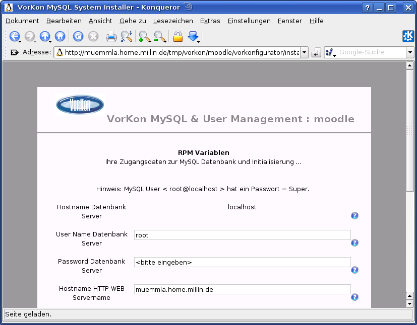Open the Dokument menu
Viewport: 417px width, 325px height.
click(22, 21)
